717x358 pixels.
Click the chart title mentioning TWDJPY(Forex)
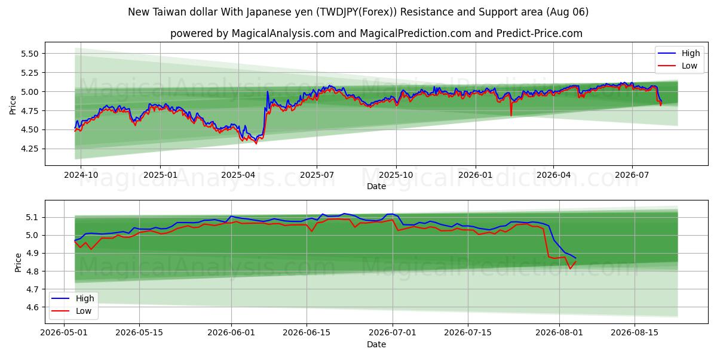(358, 12)
